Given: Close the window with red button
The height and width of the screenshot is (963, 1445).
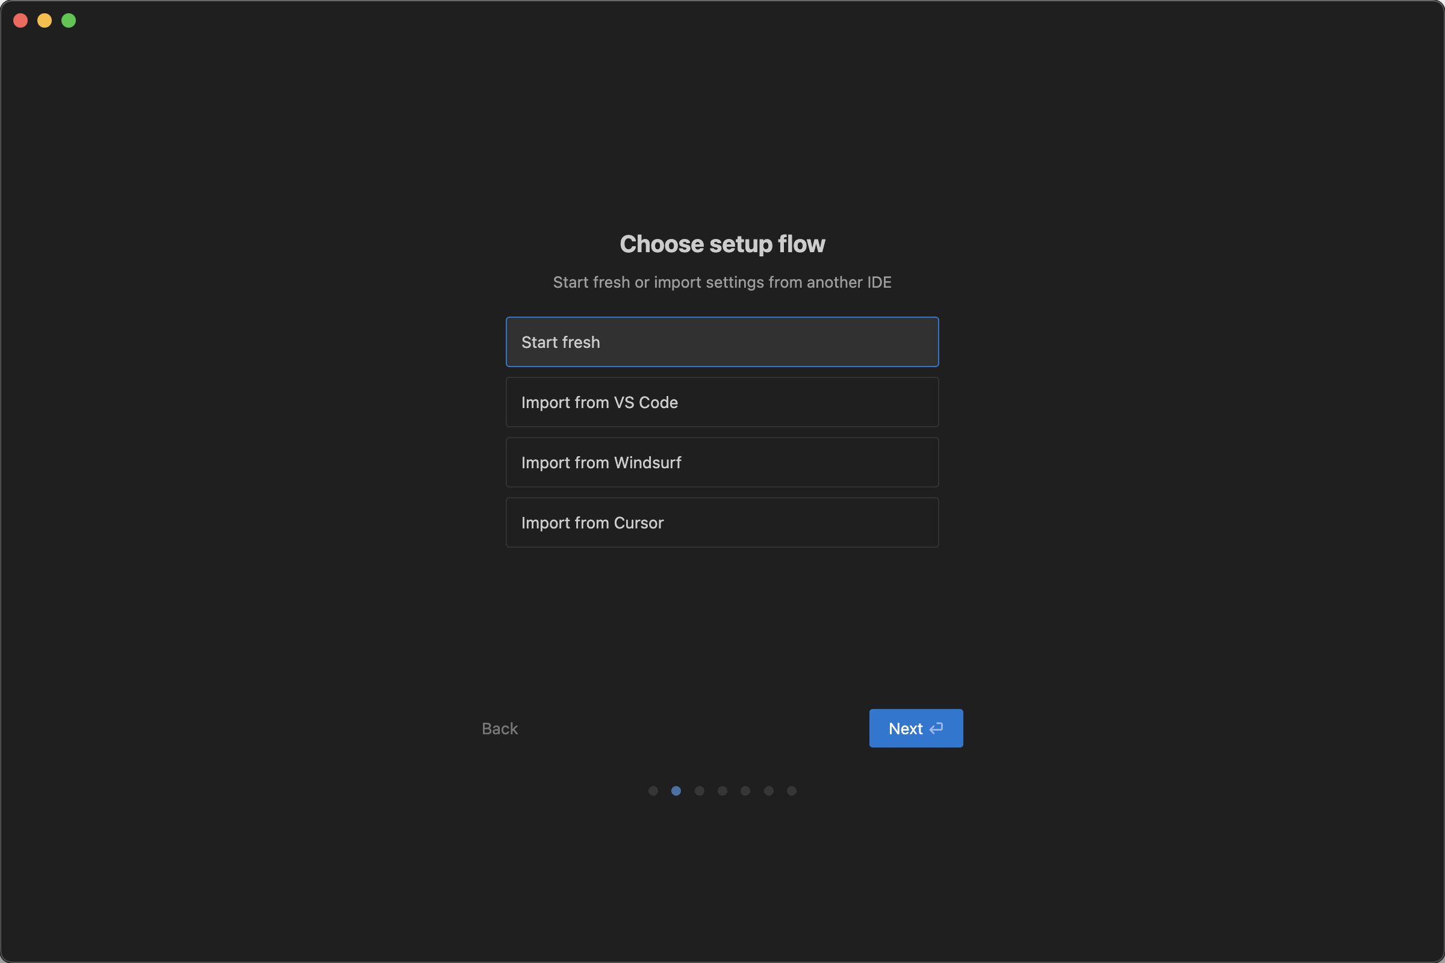Looking at the screenshot, I should coord(20,20).
